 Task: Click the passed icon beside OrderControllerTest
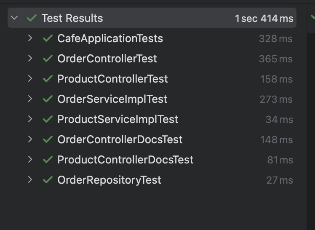point(48,59)
